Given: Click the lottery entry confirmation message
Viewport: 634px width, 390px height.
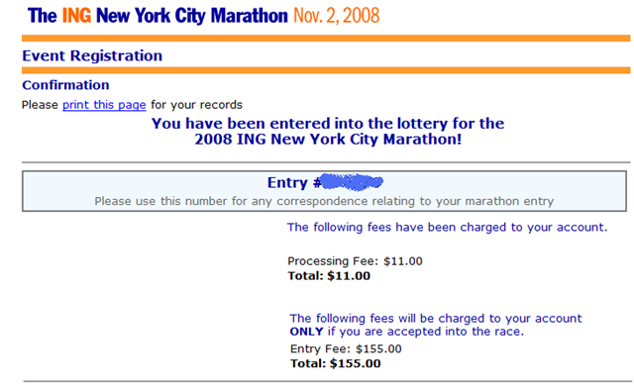Looking at the screenshot, I should click(x=328, y=132).
